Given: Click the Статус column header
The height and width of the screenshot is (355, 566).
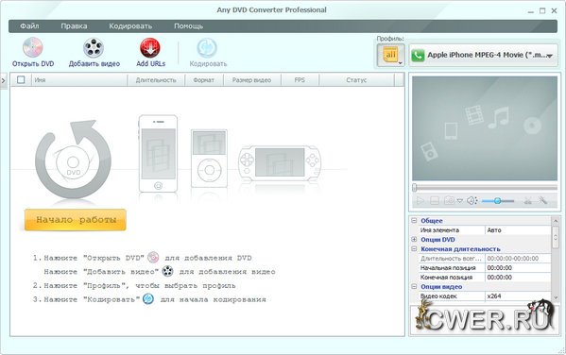Looking at the screenshot, I should coord(356,80).
